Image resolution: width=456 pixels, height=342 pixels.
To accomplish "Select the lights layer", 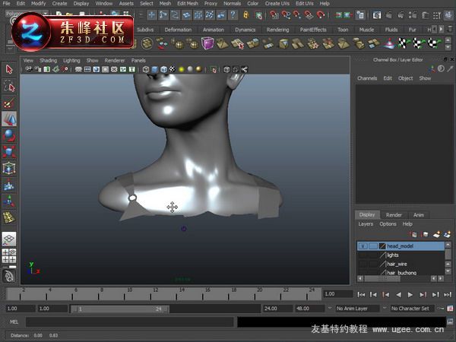I will [x=401, y=255].
